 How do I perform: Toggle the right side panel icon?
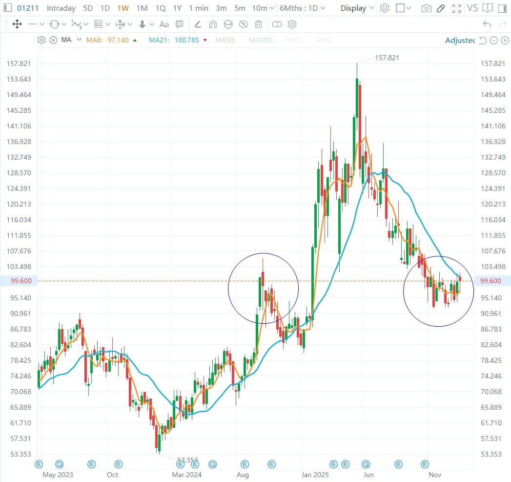click(x=503, y=8)
